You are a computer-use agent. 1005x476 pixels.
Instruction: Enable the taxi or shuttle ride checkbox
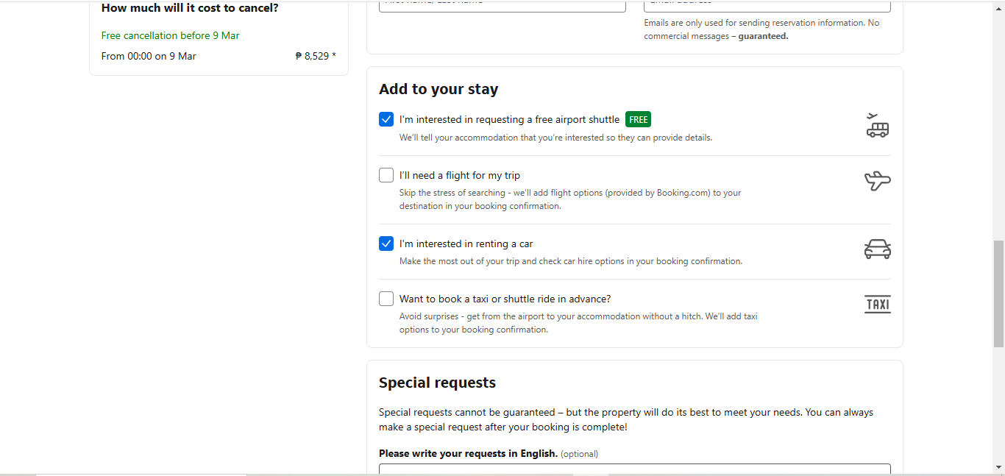pyautogui.click(x=386, y=299)
